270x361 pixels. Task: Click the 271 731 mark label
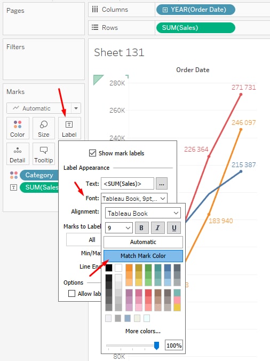click(x=243, y=88)
